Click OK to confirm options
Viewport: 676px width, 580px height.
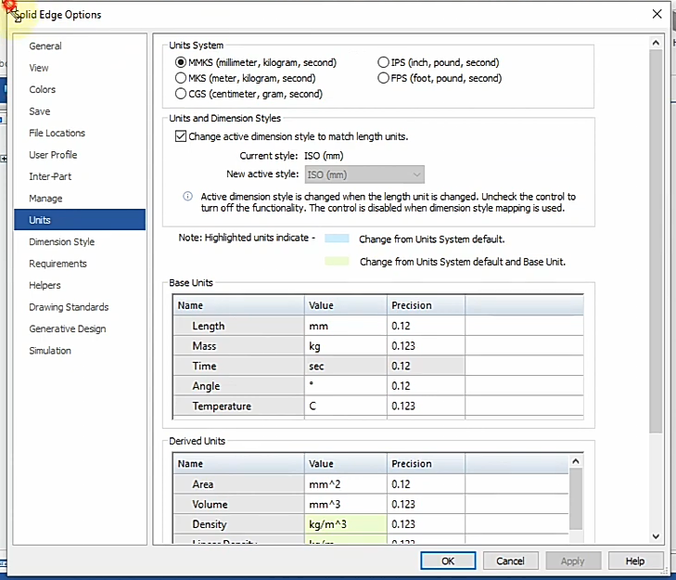tap(448, 561)
